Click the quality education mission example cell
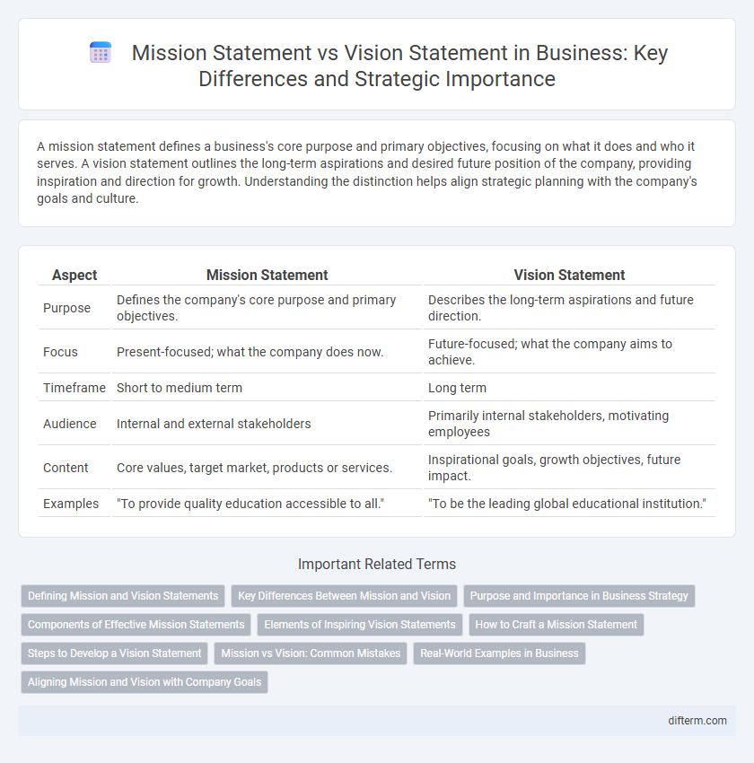The width and height of the screenshot is (754, 763). coord(267,504)
